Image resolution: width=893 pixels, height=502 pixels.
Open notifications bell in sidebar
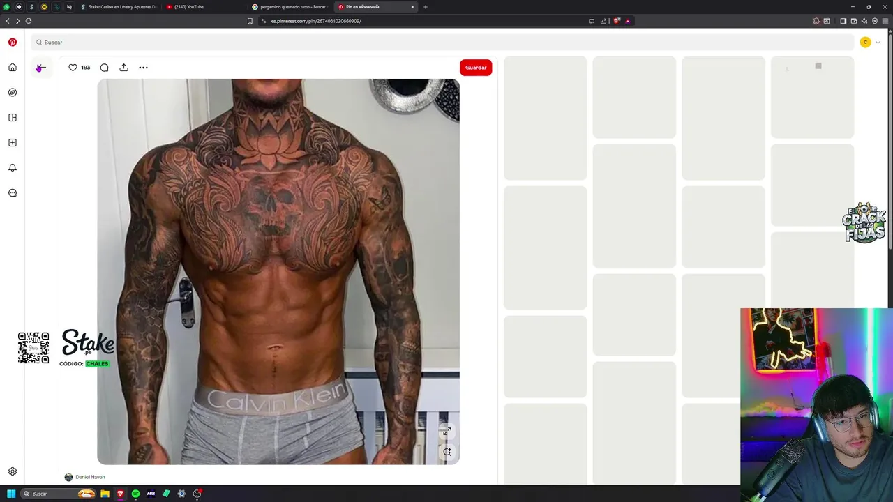click(13, 168)
